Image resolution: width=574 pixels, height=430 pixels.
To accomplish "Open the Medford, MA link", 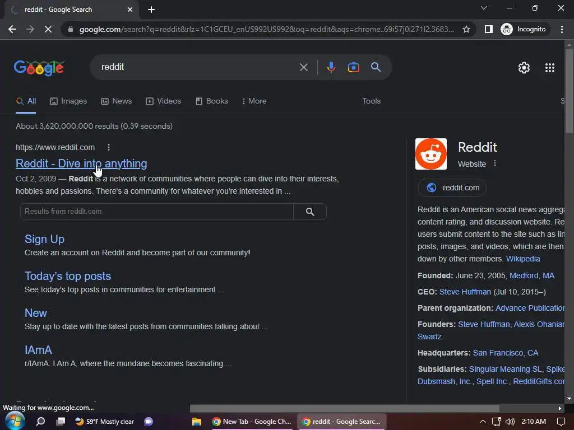I will tap(532, 275).
